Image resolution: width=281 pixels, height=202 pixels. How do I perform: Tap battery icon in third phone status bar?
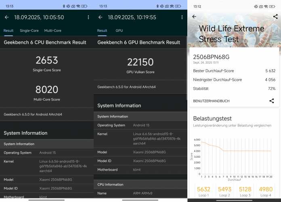tap(272, 6)
